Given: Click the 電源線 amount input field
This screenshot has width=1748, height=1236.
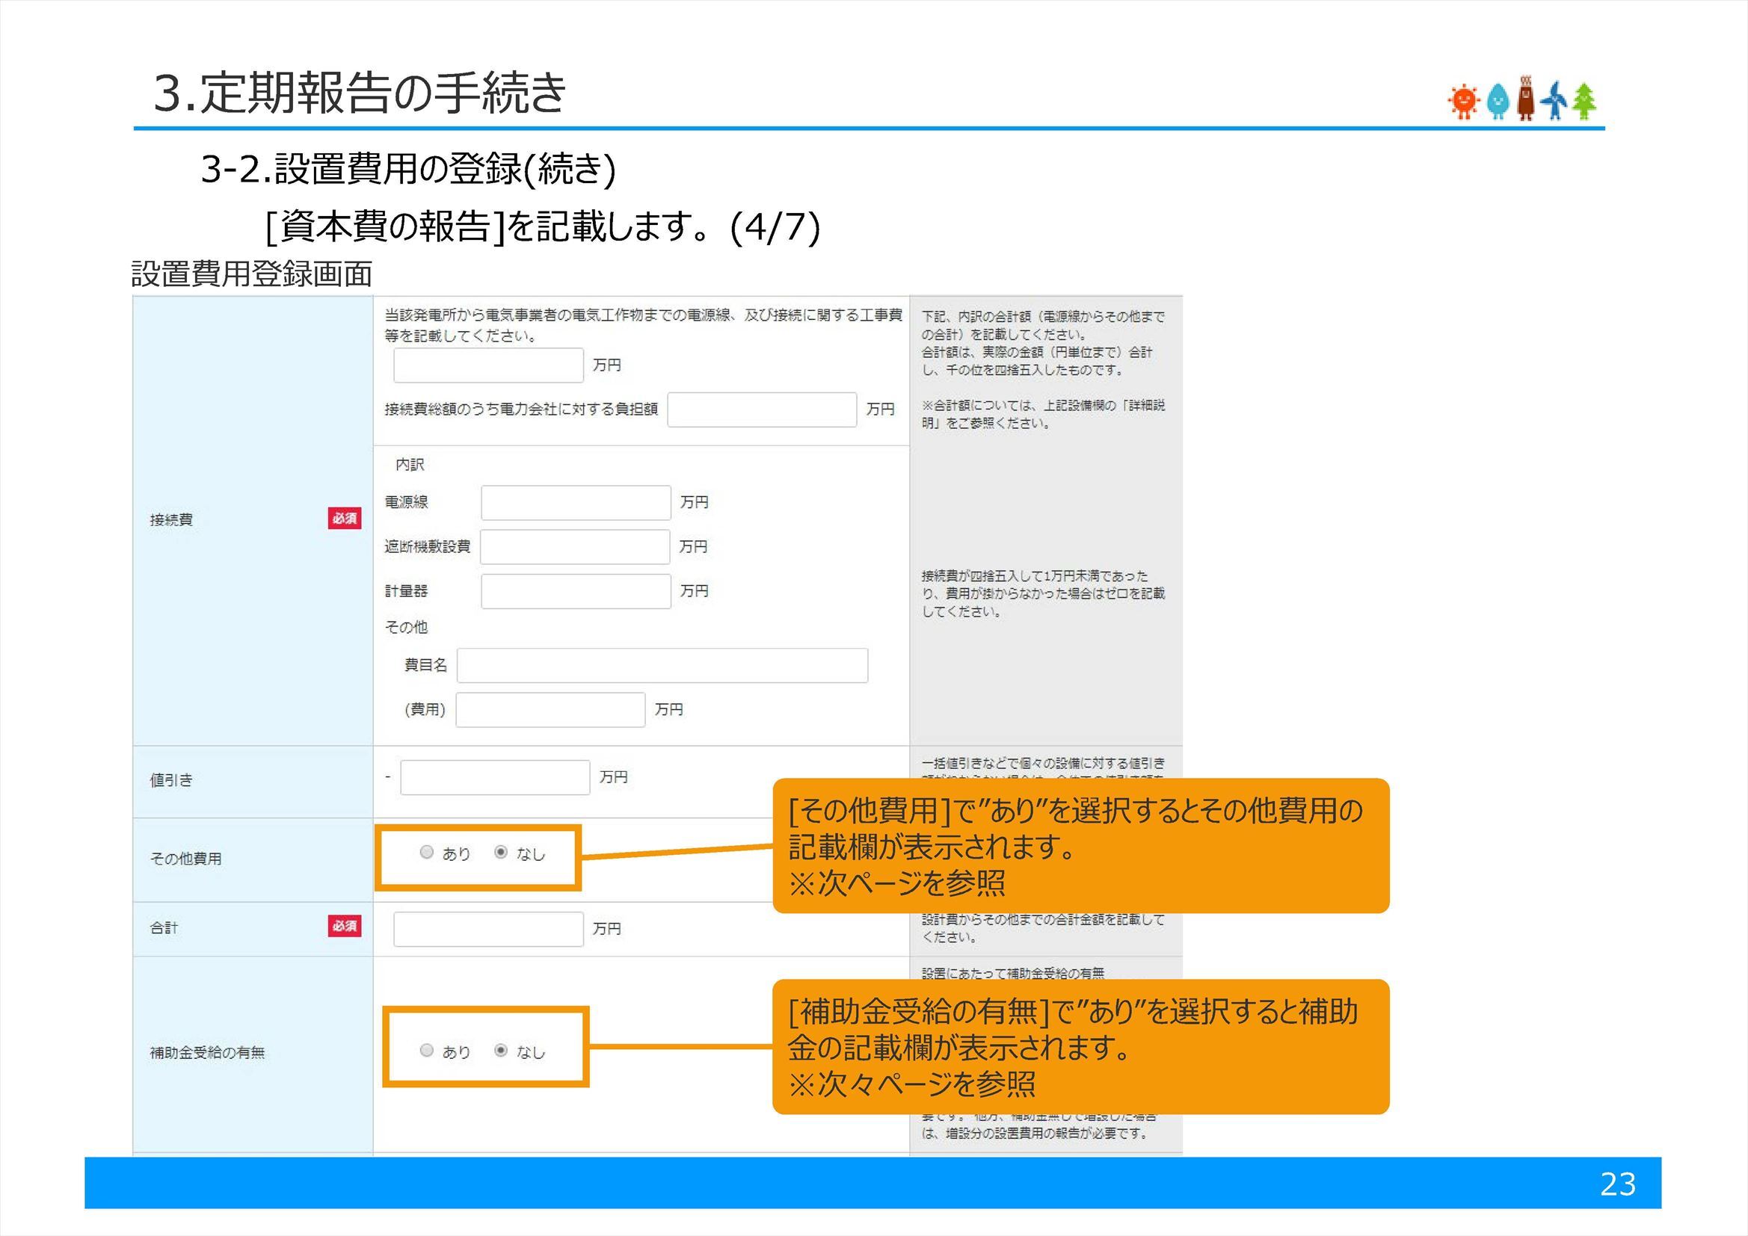Looking at the screenshot, I should pos(576,502).
